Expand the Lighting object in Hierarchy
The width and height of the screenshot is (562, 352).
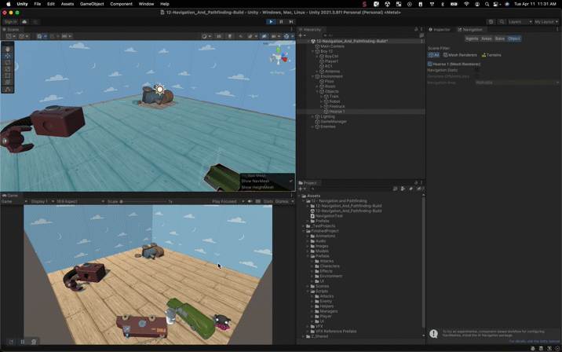[x=312, y=116]
